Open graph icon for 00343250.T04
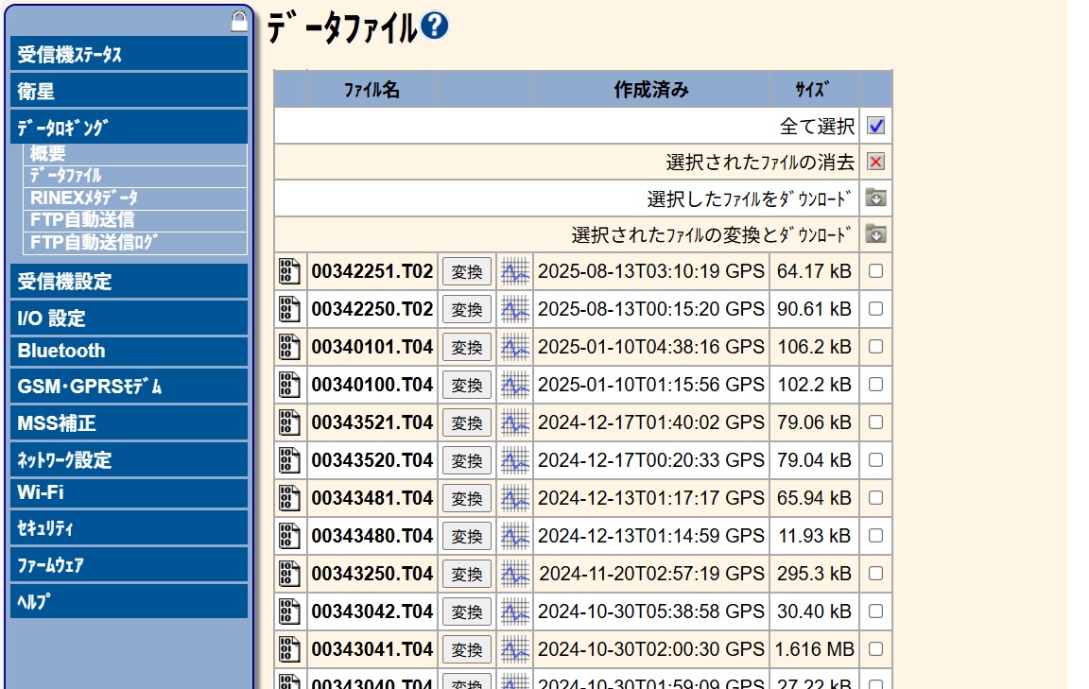The image size is (1089, 689). pos(514,574)
